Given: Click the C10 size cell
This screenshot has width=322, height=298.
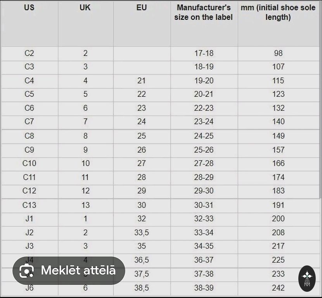Looking at the screenshot, I should pyautogui.click(x=29, y=163).
